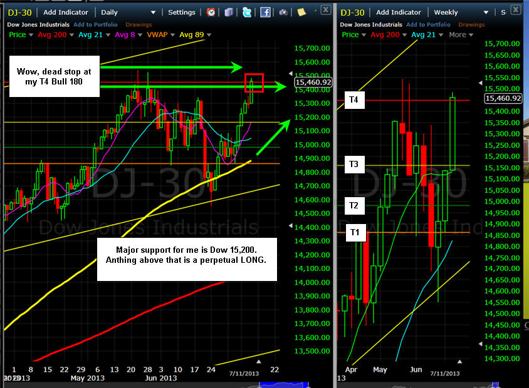Close the Daily DJ-30 chart panel
Screen dimensions: 529x388
tap(325, 10)
